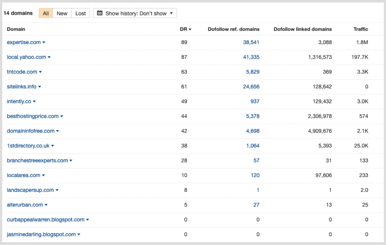
Task: Expand the dropdown arrow next to local.yahoo.com
Action: [x=49, y=57]
